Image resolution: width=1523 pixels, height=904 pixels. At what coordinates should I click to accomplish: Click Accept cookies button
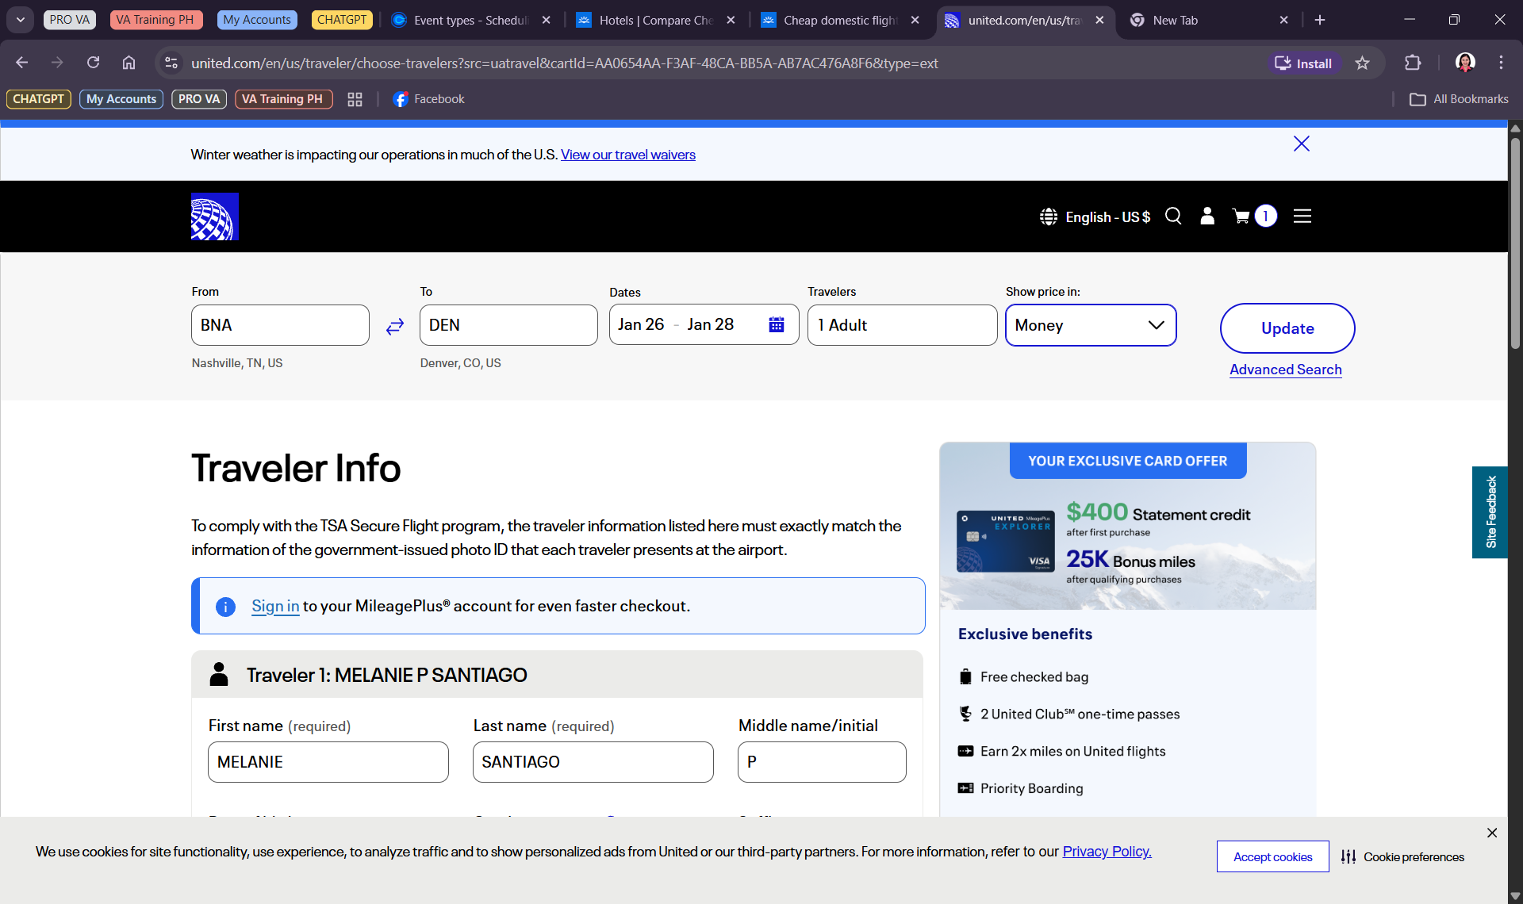pyautogui.click(x=1272, y=856)
